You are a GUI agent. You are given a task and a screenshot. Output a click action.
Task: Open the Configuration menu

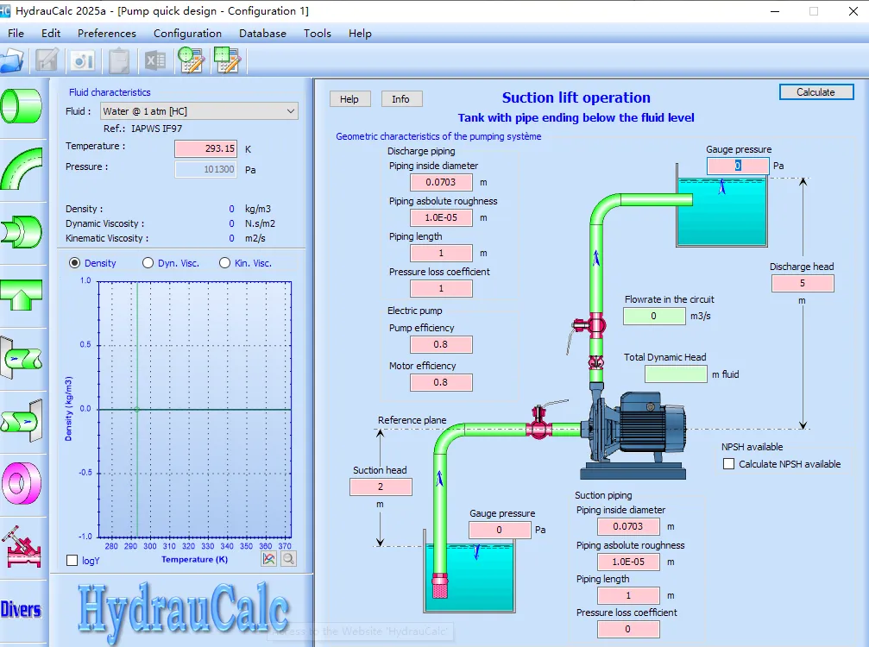(x=187, y=34)
